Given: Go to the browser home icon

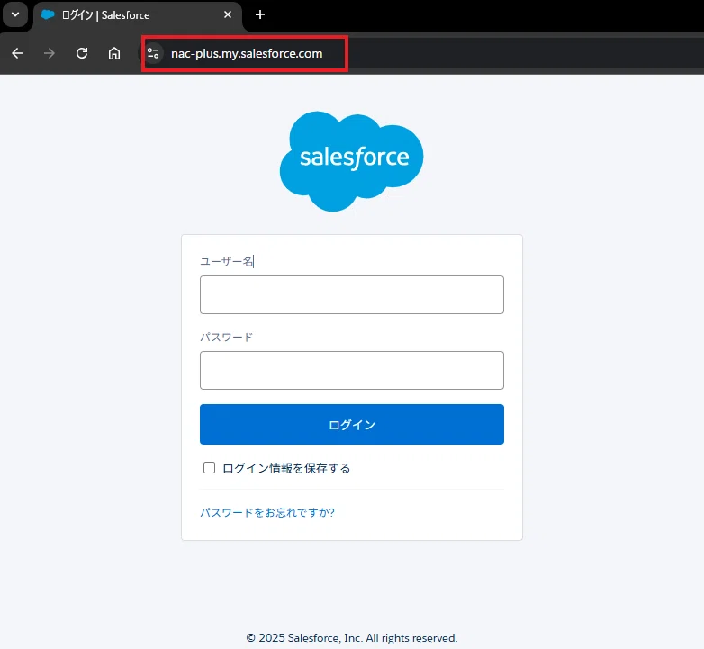Looking at the screenshot, I should (114, 53).
